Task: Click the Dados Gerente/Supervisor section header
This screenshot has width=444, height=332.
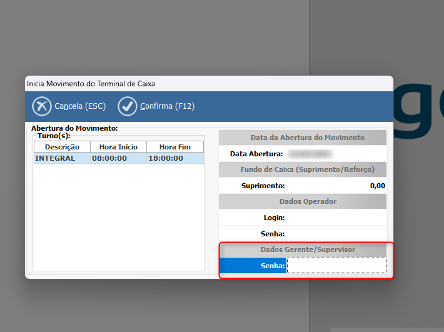Action: coord(303,249)
